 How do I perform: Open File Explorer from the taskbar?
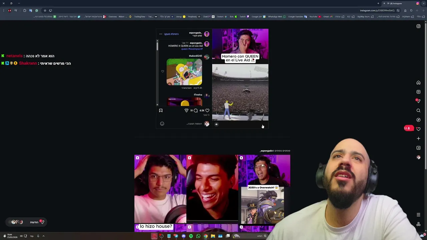213,236
